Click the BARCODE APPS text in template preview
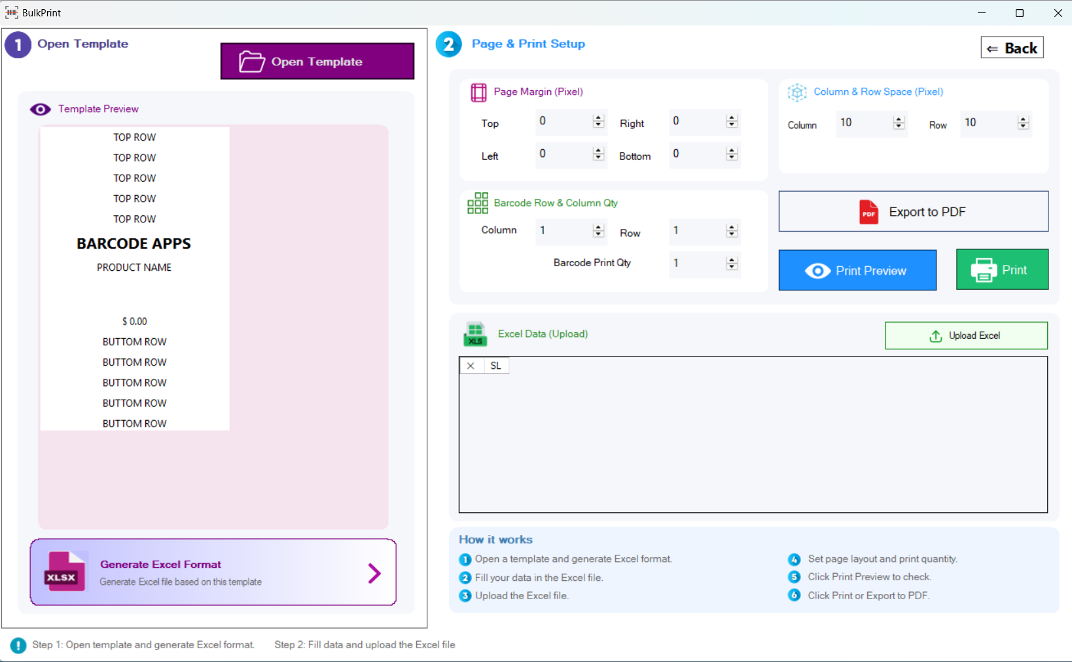The height and width of the screenshot is (662, 1072). pos(134,243)
